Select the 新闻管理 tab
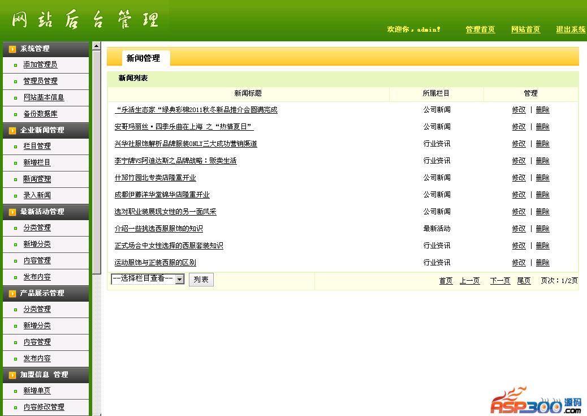The image size is (587, 416). click(143, 58)
